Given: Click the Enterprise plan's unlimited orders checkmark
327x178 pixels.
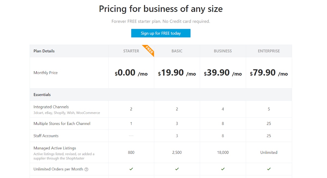Looking at the screenshot, I should point(269,169).
